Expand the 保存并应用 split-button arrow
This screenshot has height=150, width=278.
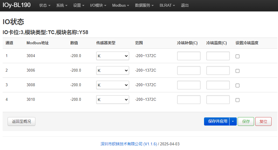pyautogui.click(x=233, y=121)
